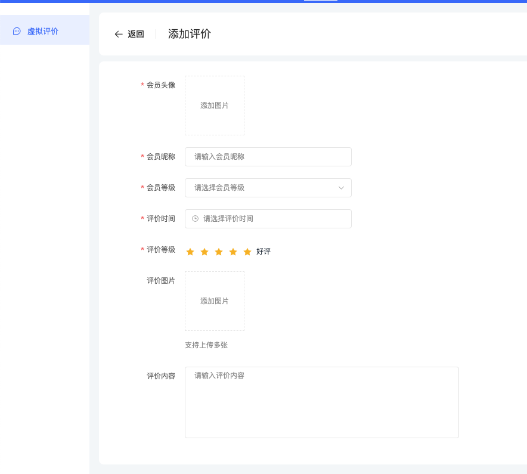Click the 好评 rating label
Screen dimensions: 527x474
263,252
